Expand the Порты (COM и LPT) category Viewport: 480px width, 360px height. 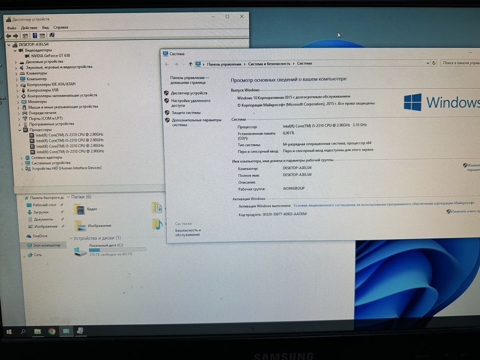click(x=19, y=119)
